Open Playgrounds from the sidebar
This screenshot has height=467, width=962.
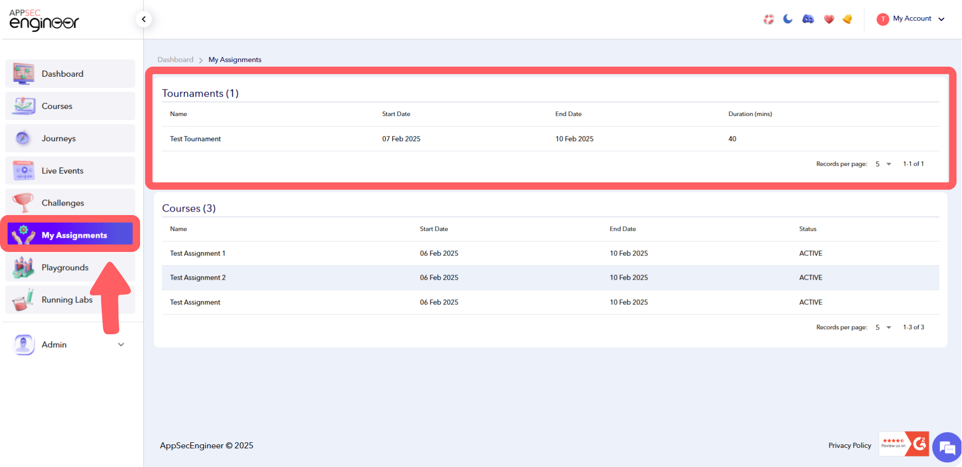click(65, 267)
